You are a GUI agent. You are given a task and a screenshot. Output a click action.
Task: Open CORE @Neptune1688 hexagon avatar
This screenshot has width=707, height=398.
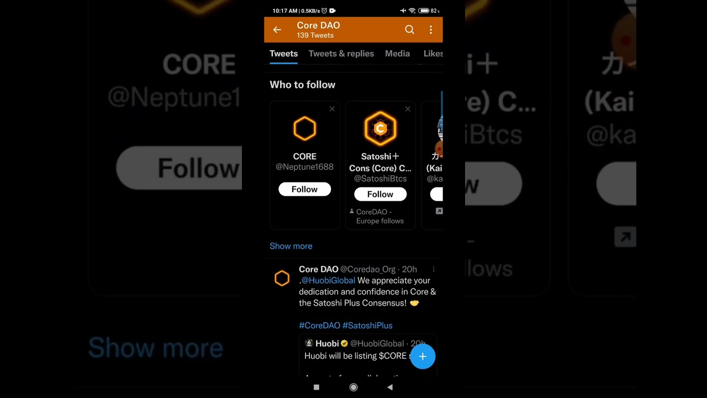pyautogui.click(x=304, y=129)
